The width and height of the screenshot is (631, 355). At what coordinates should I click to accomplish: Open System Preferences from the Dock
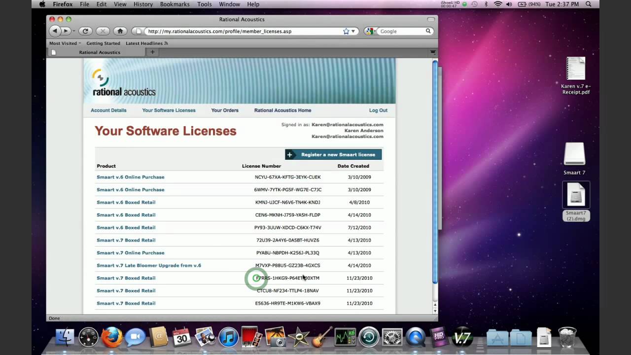click(x=392, y=337)
